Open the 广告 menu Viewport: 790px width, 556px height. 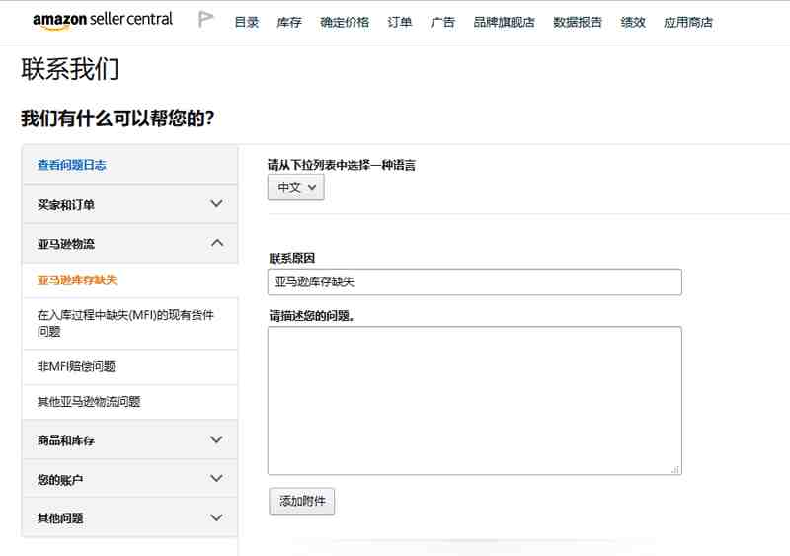[x=442, y=22]
